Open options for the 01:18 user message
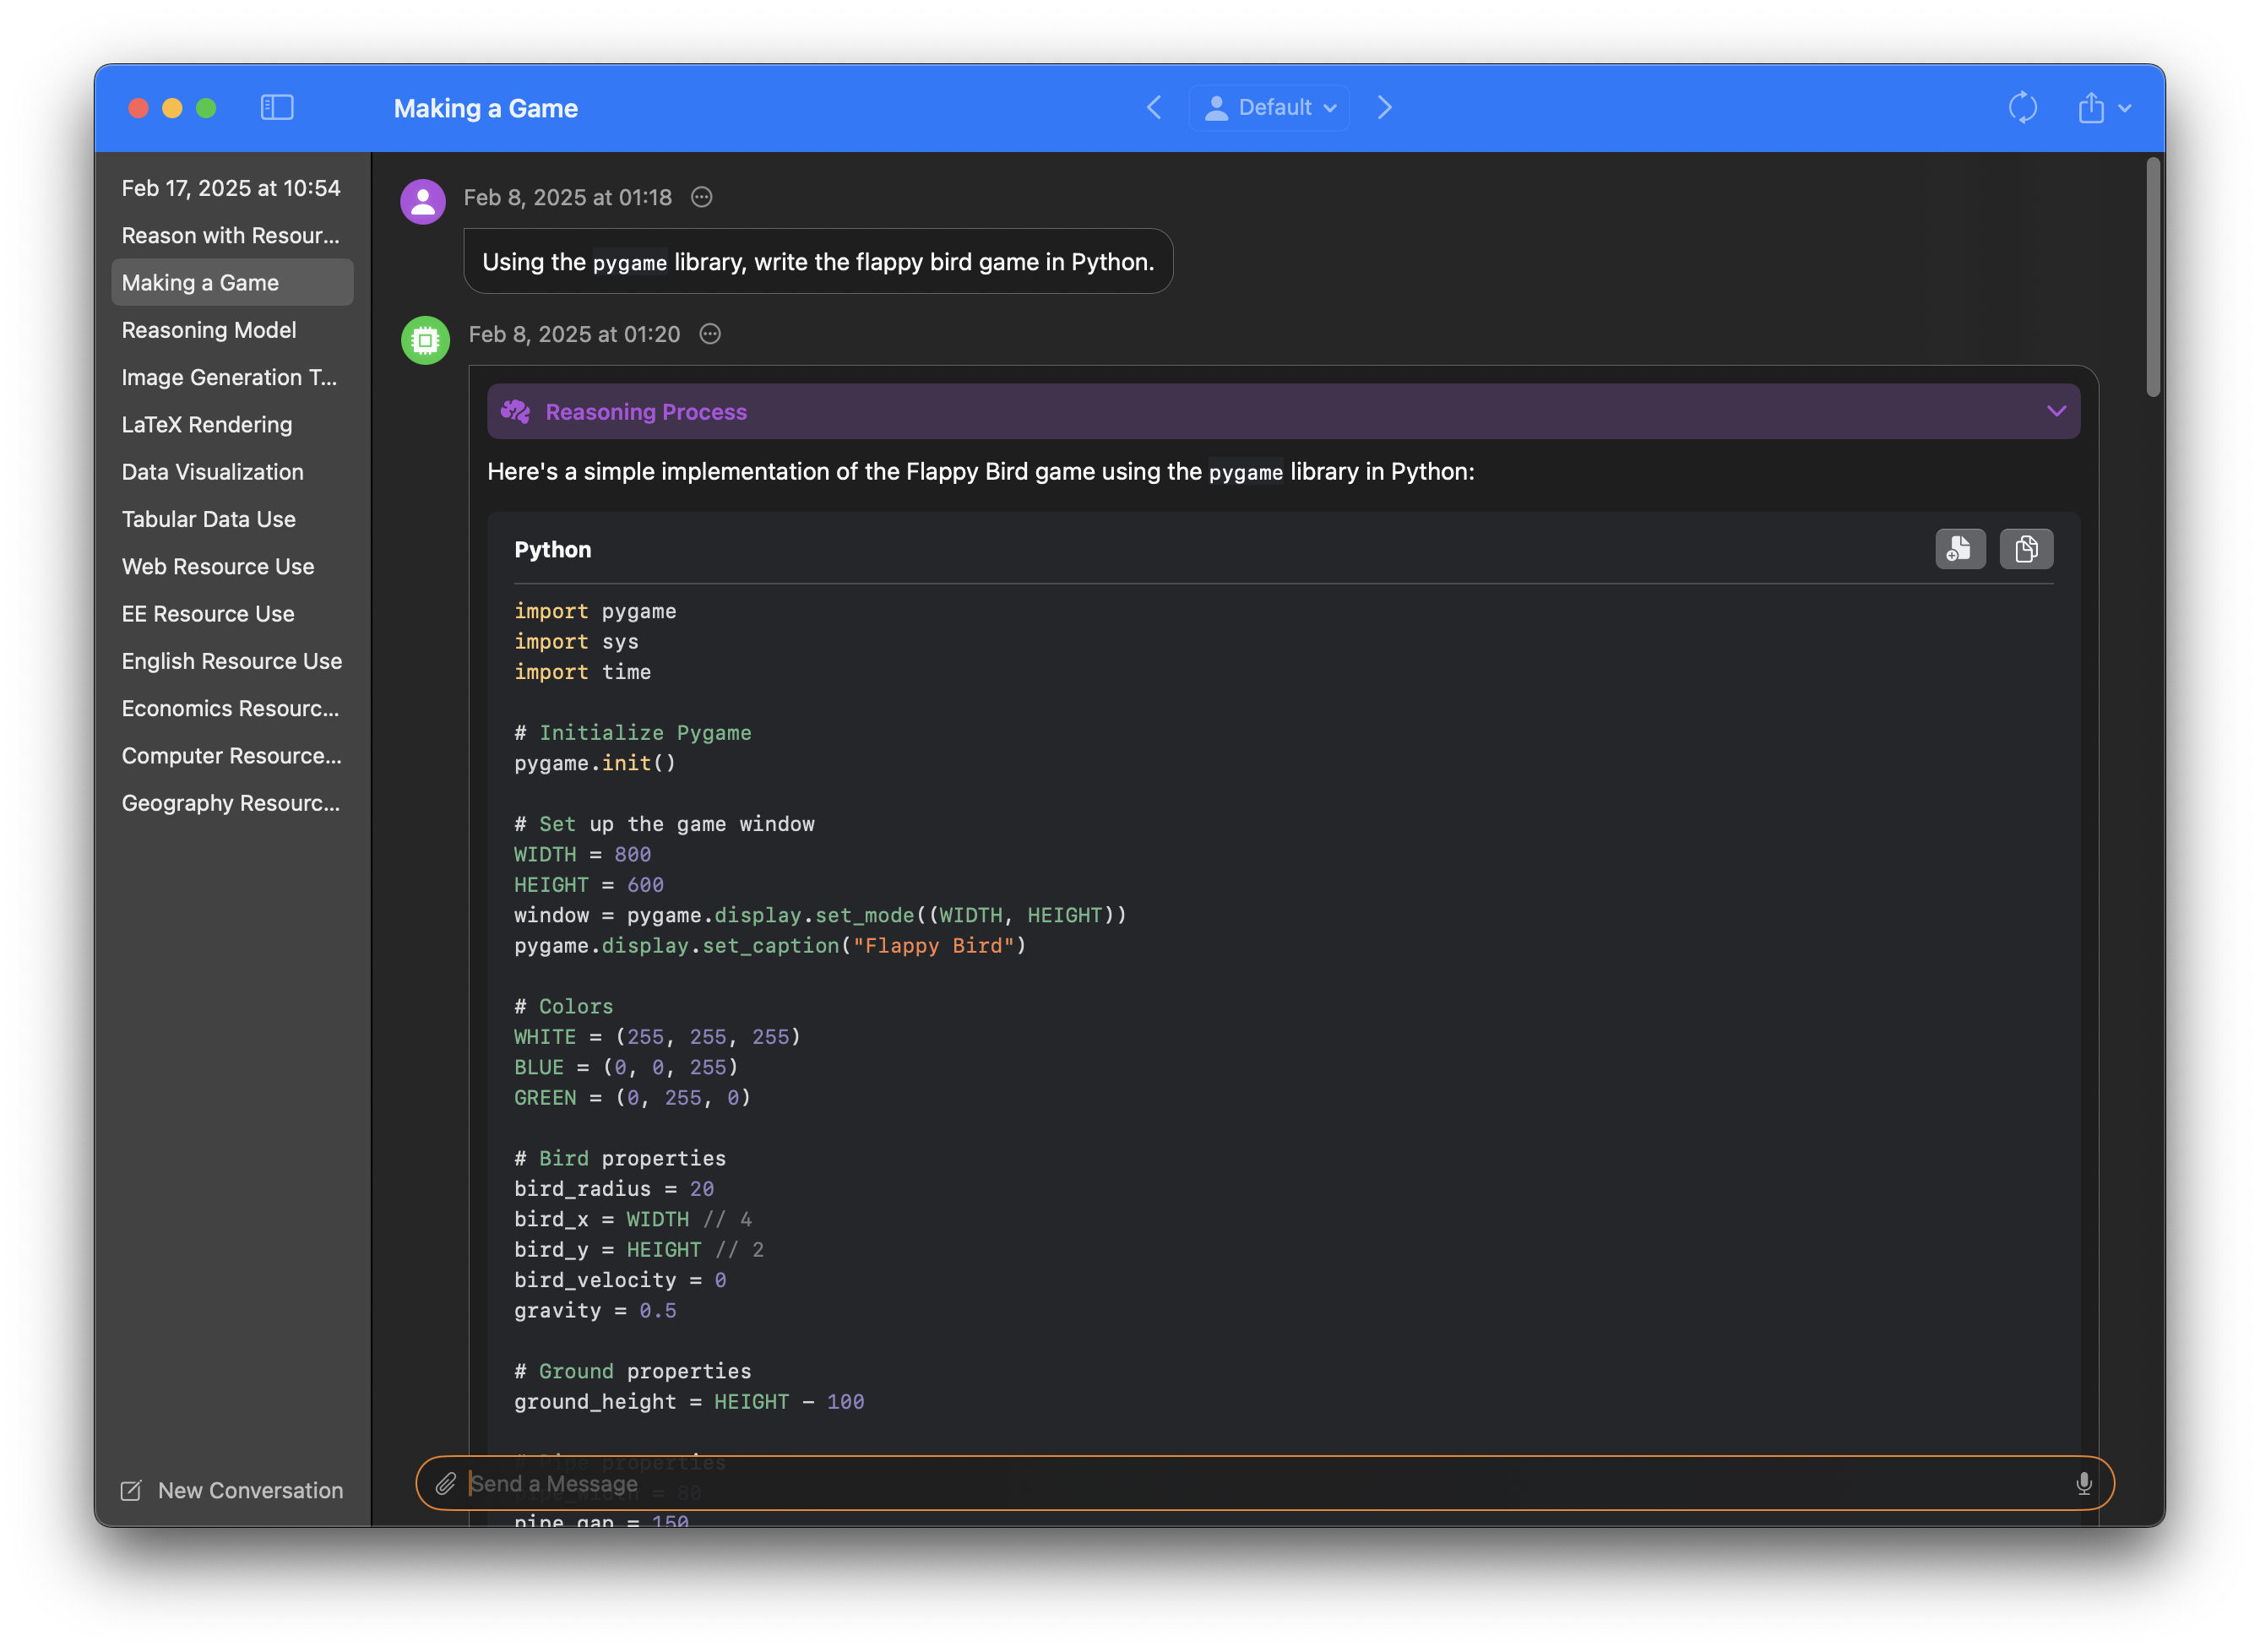Viewport: 2260px width, 1652px height. (702, 197)
